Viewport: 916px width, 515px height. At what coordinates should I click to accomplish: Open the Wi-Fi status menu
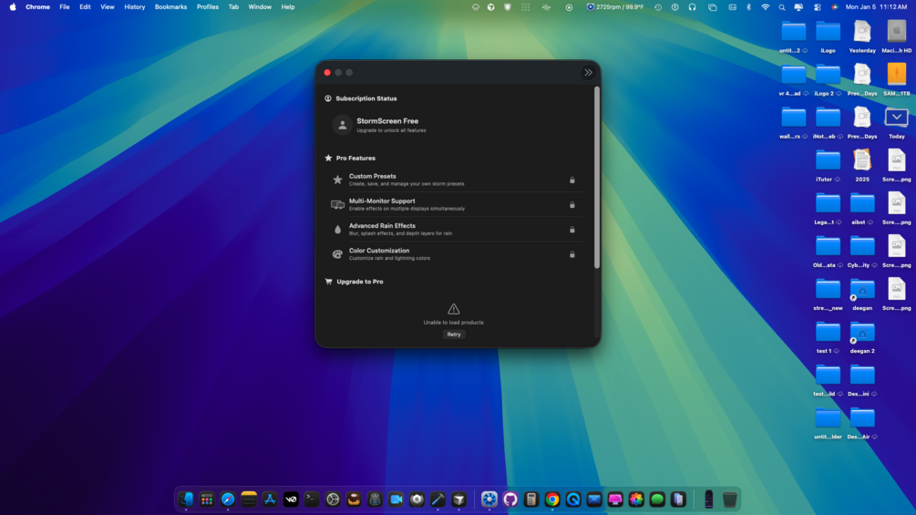click(x=765, y=7)
